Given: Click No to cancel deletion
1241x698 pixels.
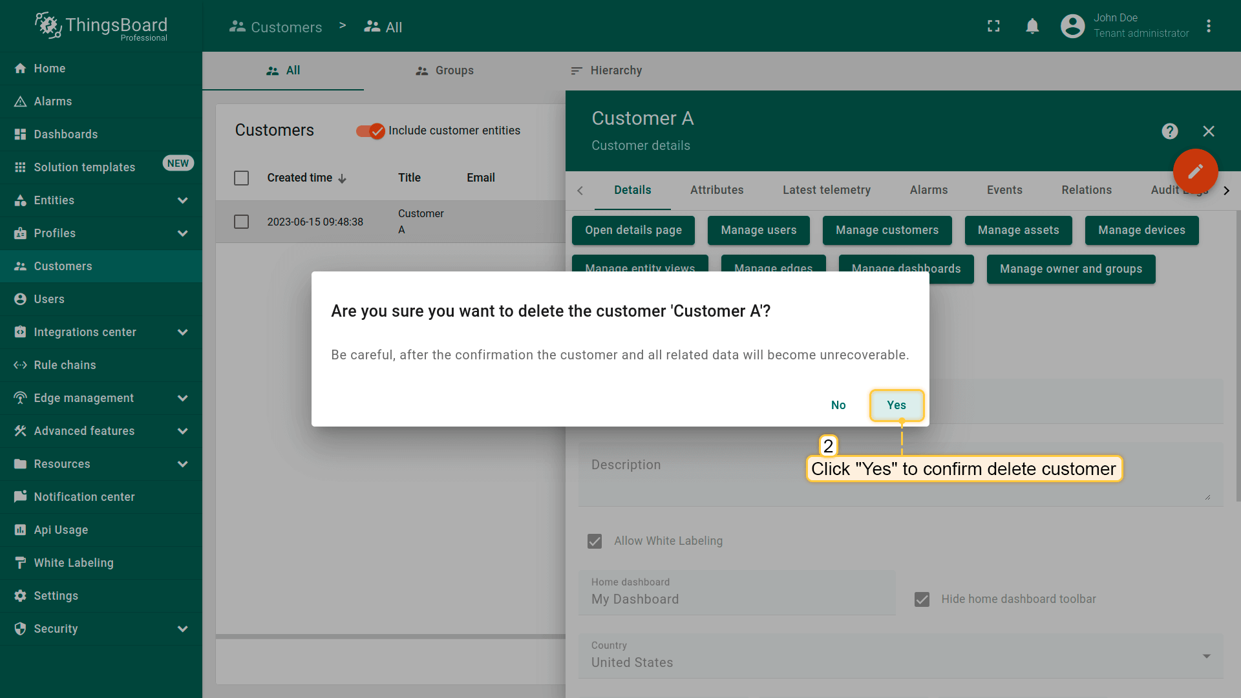Looking at the screenshot, I should click(838, 405).
